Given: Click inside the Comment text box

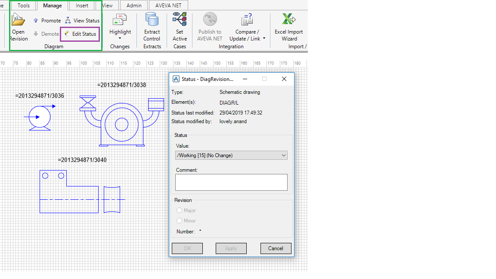Looking at the screenshot, I should 231,182.
